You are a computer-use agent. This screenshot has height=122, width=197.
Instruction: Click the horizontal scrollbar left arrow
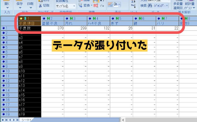123,120
